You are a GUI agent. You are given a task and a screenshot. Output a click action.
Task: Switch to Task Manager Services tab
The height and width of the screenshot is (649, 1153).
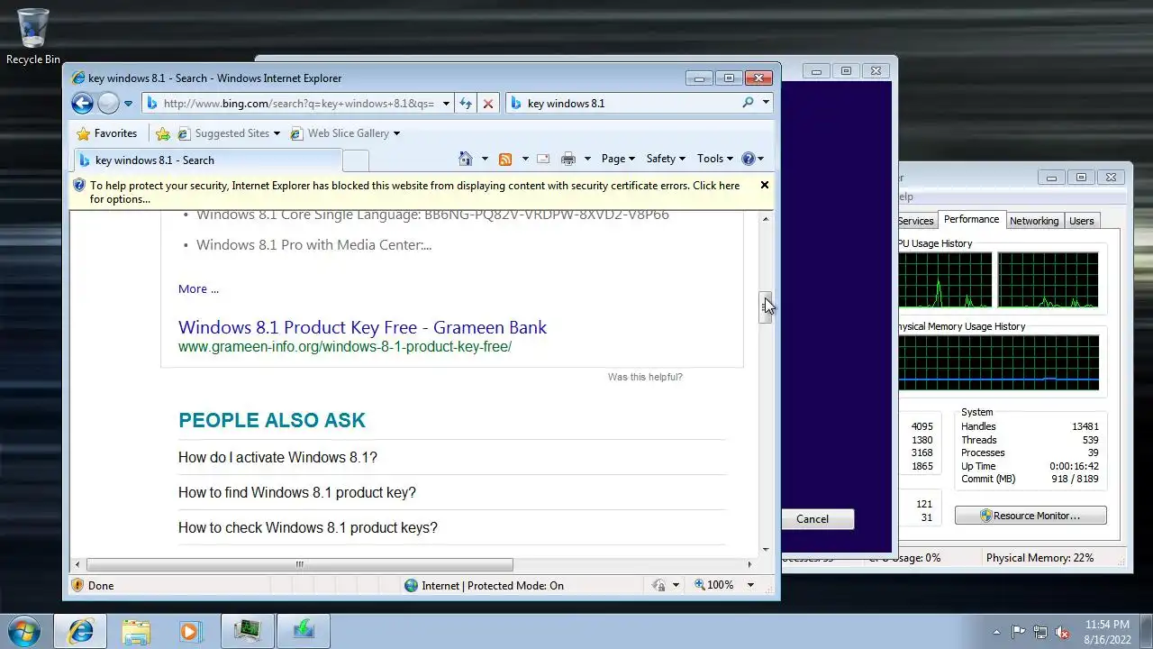916,221
